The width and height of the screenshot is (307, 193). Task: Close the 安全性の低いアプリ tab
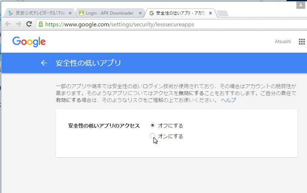[x=211, y=13]
